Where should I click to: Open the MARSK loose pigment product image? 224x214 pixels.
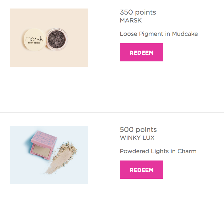pyautogui.click(x=49, y=38)
